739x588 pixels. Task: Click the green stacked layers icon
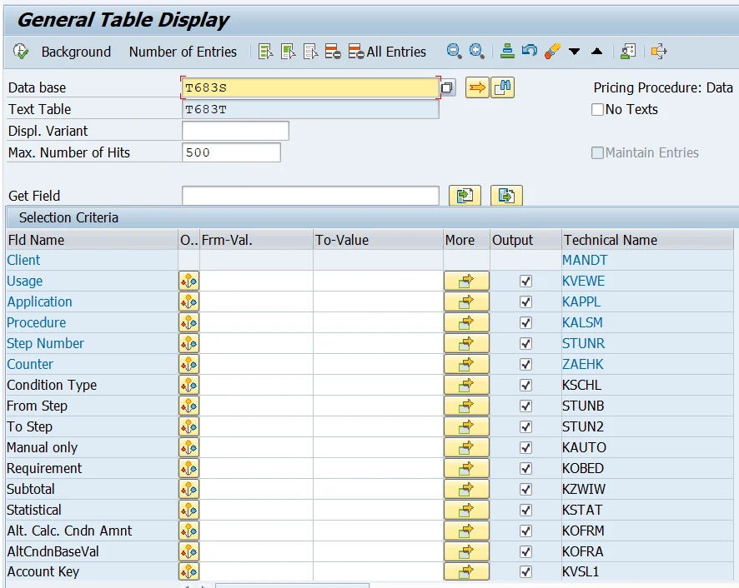(x=507, y=51)
